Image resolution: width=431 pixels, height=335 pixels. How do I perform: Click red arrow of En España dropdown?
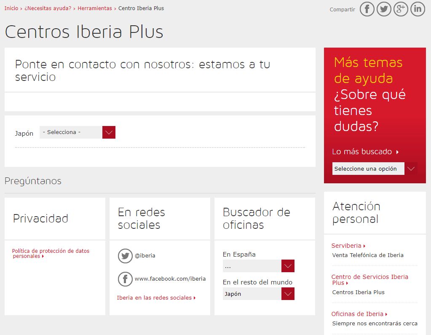click(288, 266)
